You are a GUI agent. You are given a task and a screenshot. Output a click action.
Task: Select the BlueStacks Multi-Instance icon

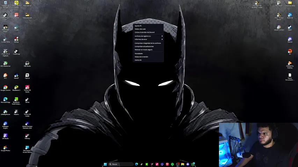click(x=16, y=101)
